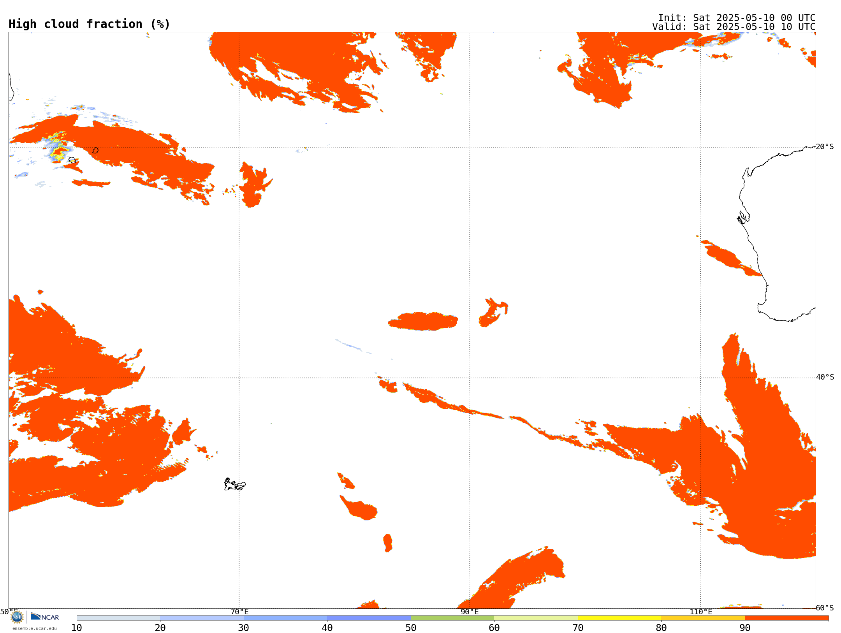Click the colorbar tick label 60
Viewport: 841px width, 633px height.
[494, 628]
